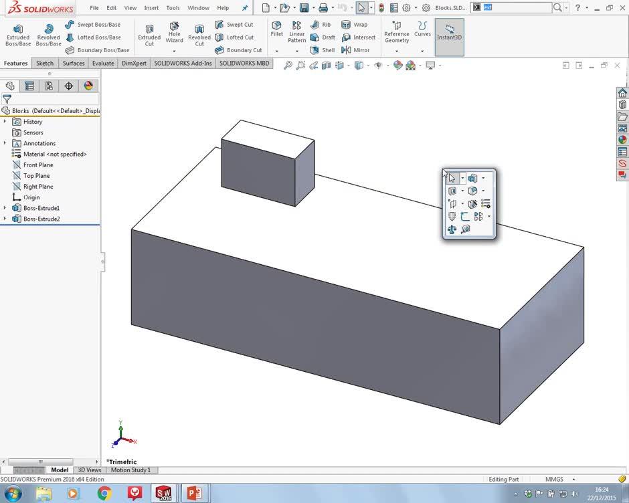Select the Shell feature tool
Image resolution: width=629 pixels, height=503 pixels.
(x=322, y=50)
